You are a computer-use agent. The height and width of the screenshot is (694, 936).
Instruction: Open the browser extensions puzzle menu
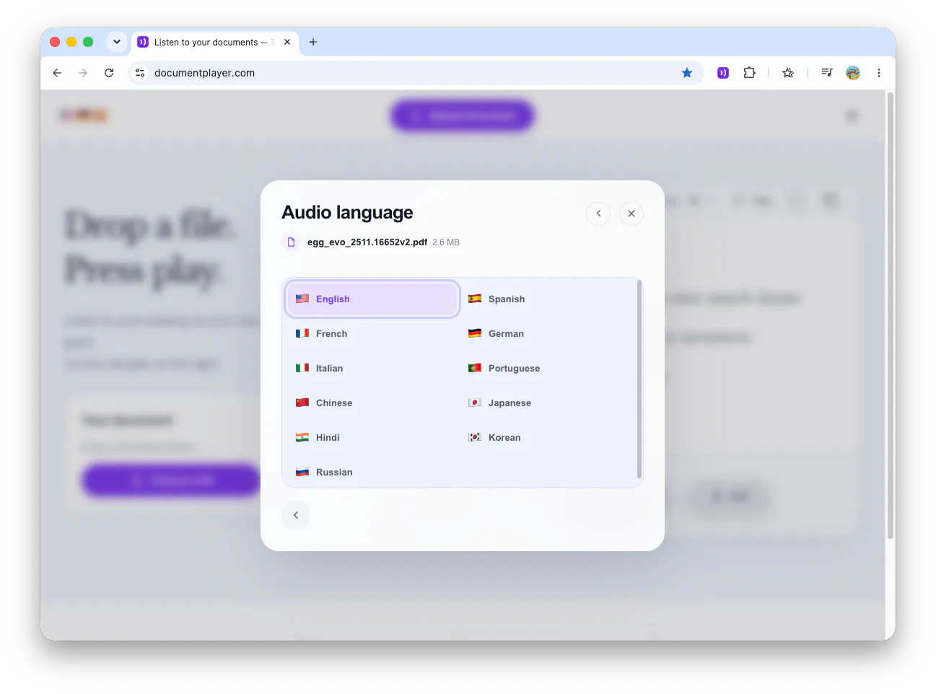[x=749, y=73]
